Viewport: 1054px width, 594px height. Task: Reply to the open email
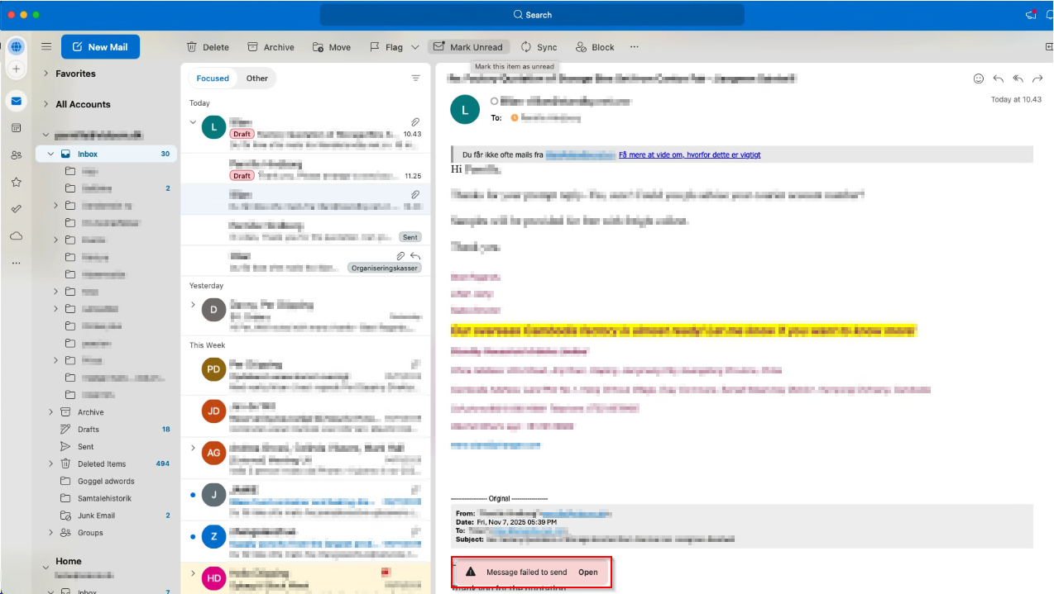[998, 78]
